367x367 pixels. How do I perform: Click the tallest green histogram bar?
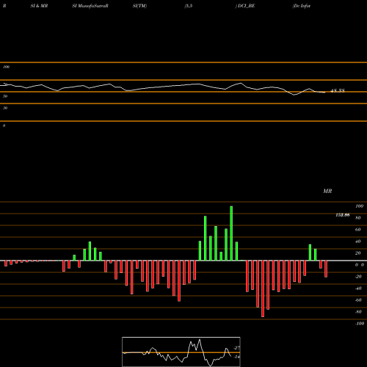(x=231, y=233)
